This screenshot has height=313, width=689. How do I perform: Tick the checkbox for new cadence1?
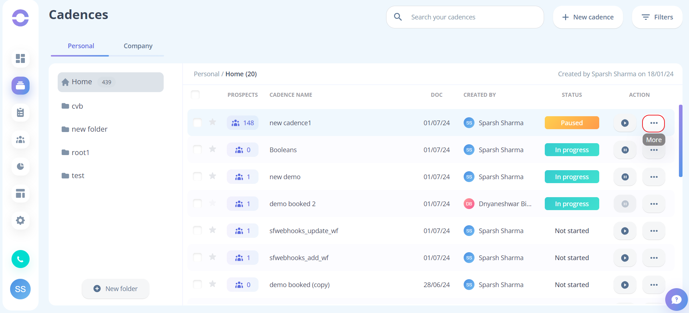[x=197, y=123]
